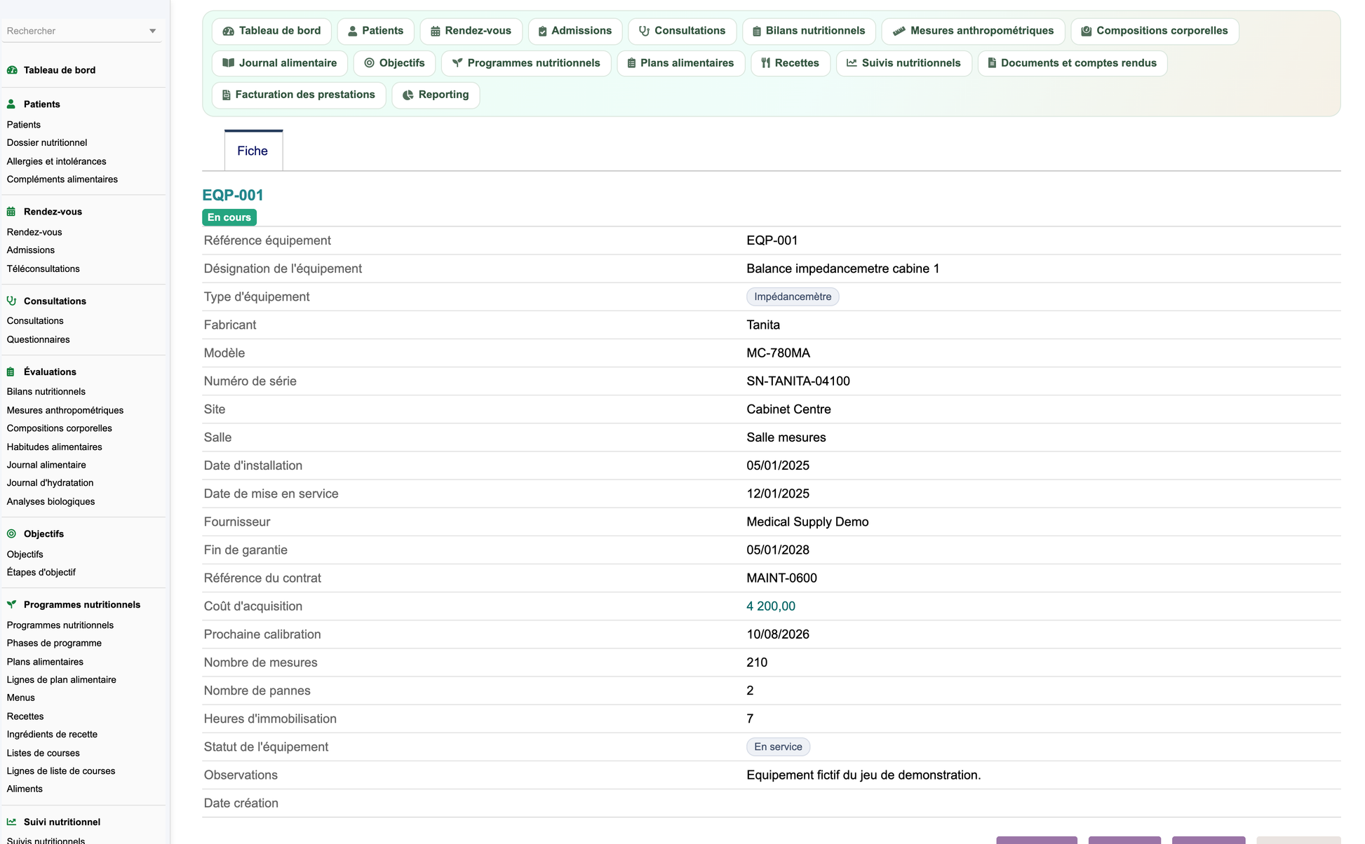Screen dimensions: 1365x844
Task: Click next calibration date 10/08/2026
Action: 778,634
